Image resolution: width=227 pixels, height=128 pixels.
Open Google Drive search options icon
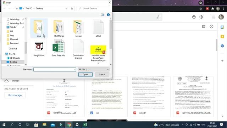click(x=157, y=17)
